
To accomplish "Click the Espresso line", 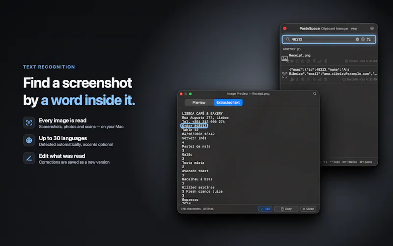I will pos(190,200).
